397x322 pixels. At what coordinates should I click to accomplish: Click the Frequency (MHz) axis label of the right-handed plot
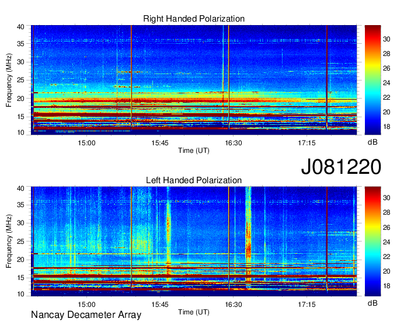point(9,80)
